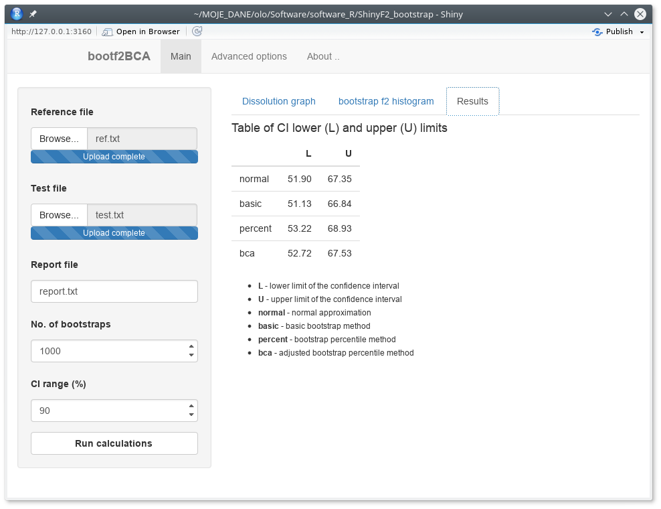
Task: Switch to the Advanced options tab
Action: [249, 56]
